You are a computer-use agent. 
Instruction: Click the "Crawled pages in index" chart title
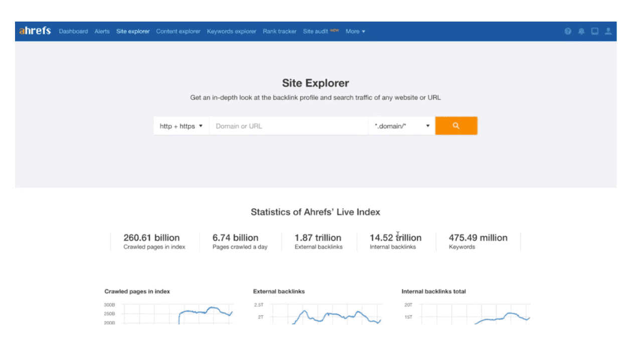137,291
